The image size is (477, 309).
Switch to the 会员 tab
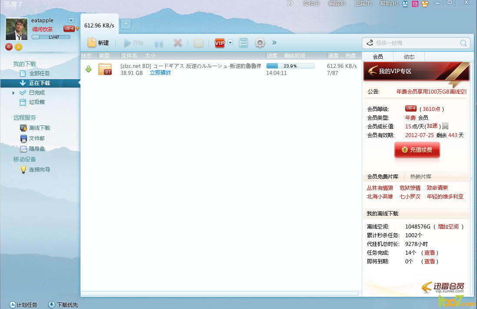coord(378,57)
